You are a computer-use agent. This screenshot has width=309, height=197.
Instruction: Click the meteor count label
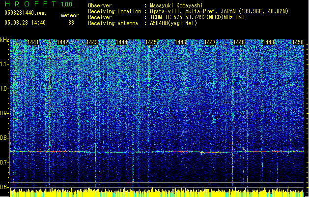(70, 15)
